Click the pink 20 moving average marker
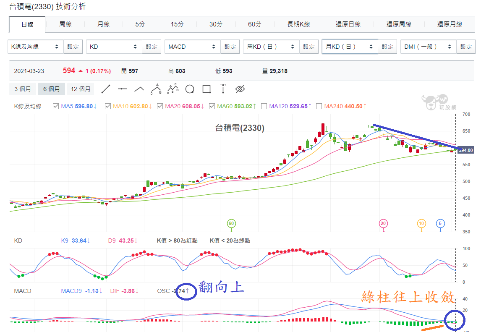Image resolution: width=481 pixels, height=332 pixels. 383,224
